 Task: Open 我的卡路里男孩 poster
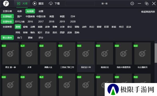point(124,53)
